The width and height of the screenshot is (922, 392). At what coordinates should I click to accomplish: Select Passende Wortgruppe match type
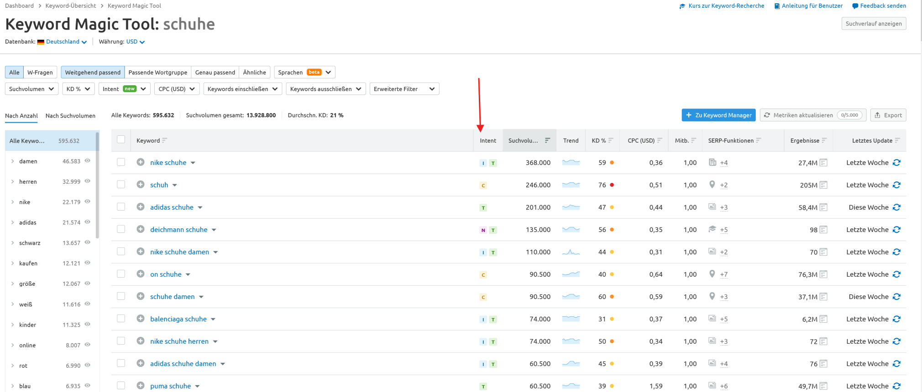click(158, 72)
